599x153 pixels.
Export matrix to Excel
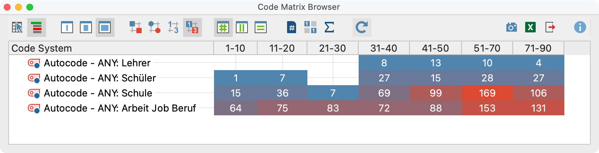pyautogui.click(x=530, y=28)
